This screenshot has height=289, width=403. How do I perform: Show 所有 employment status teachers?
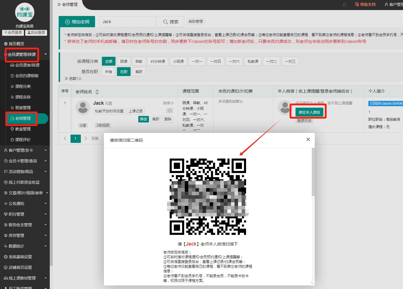pos(109,72)
